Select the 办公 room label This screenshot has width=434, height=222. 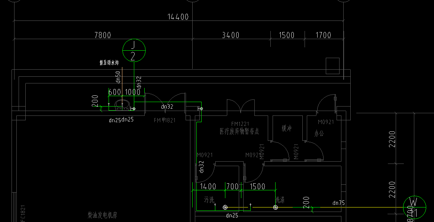[x=319, y=133]
